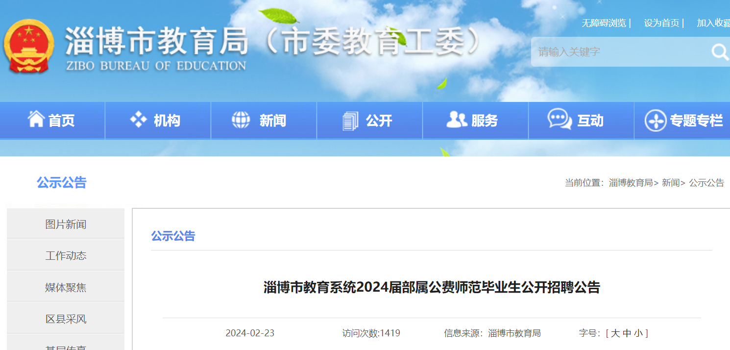Focus the 请输入关键字 search field
The height and width of the screenshot is (350, 730).
tap(620, 52)
